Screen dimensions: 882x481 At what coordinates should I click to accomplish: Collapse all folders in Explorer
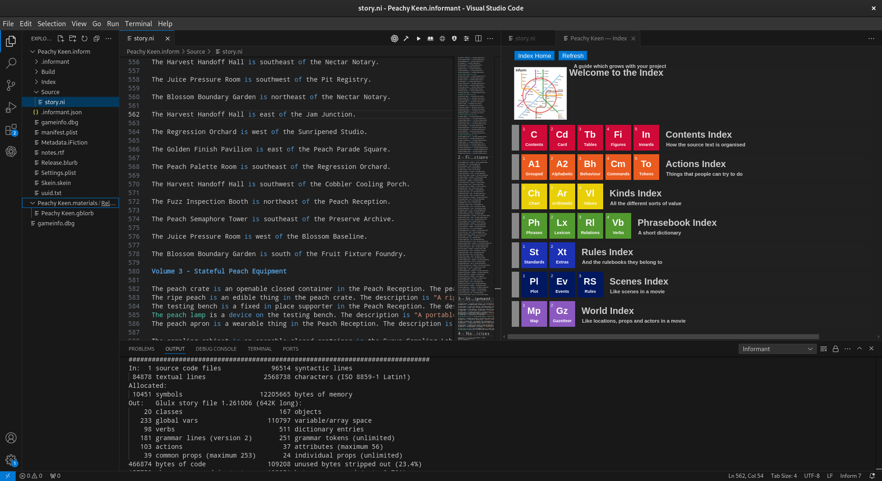(96, 39)
